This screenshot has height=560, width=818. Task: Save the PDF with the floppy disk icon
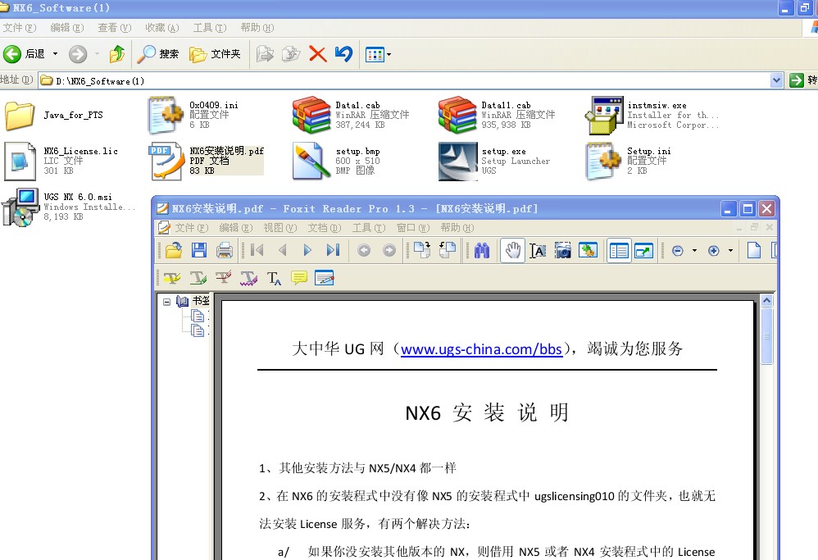[198, 251]
